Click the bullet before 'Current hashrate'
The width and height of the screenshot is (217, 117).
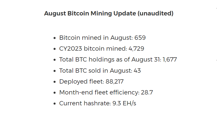coord(55,104)
